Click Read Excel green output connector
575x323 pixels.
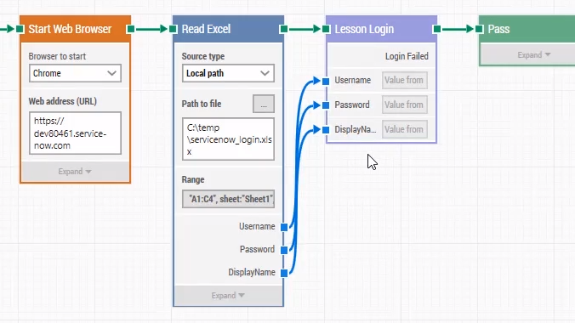(x=283, y=29)
